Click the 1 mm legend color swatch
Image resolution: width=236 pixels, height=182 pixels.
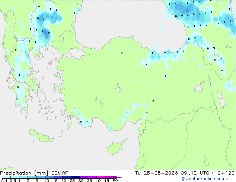click(x=23, y=177)
